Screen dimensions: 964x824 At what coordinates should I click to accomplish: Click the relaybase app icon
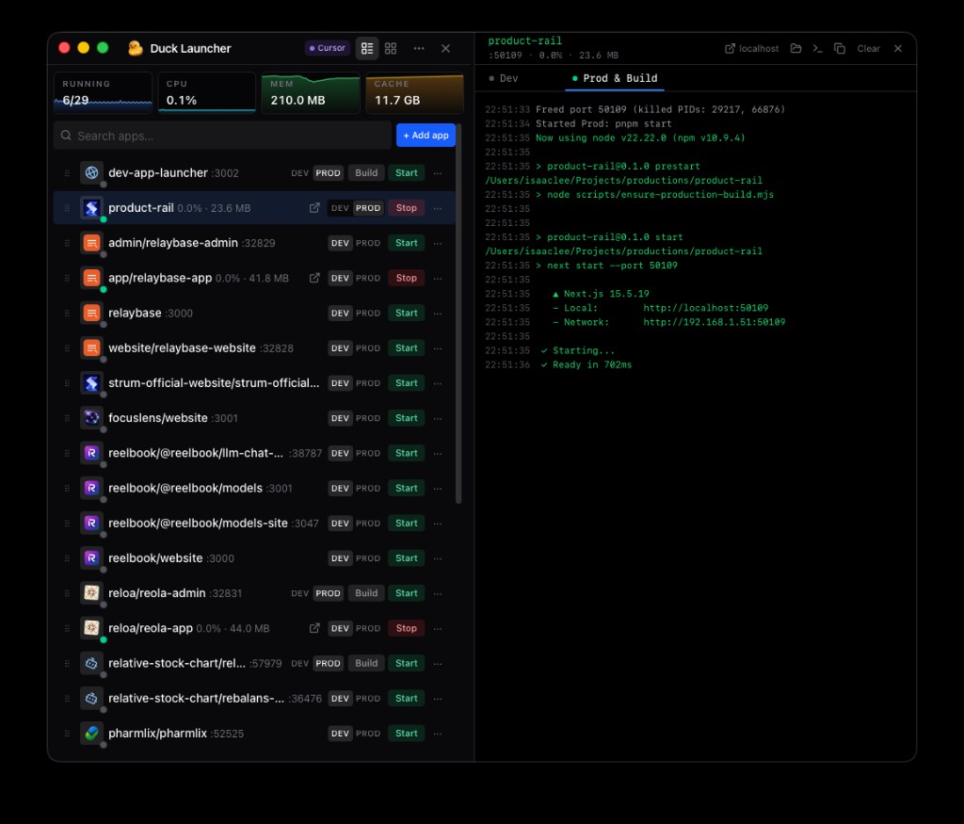point(91,313)
